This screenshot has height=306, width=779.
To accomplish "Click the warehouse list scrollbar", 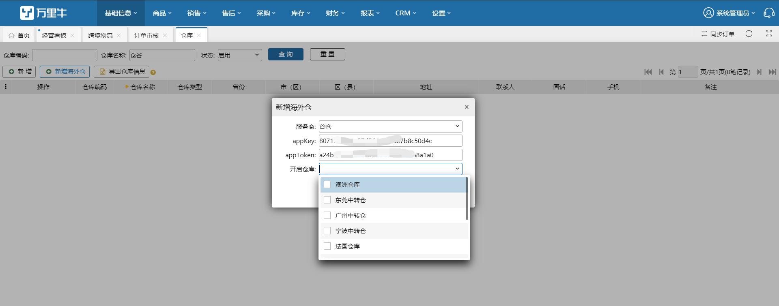I will 467,199.
